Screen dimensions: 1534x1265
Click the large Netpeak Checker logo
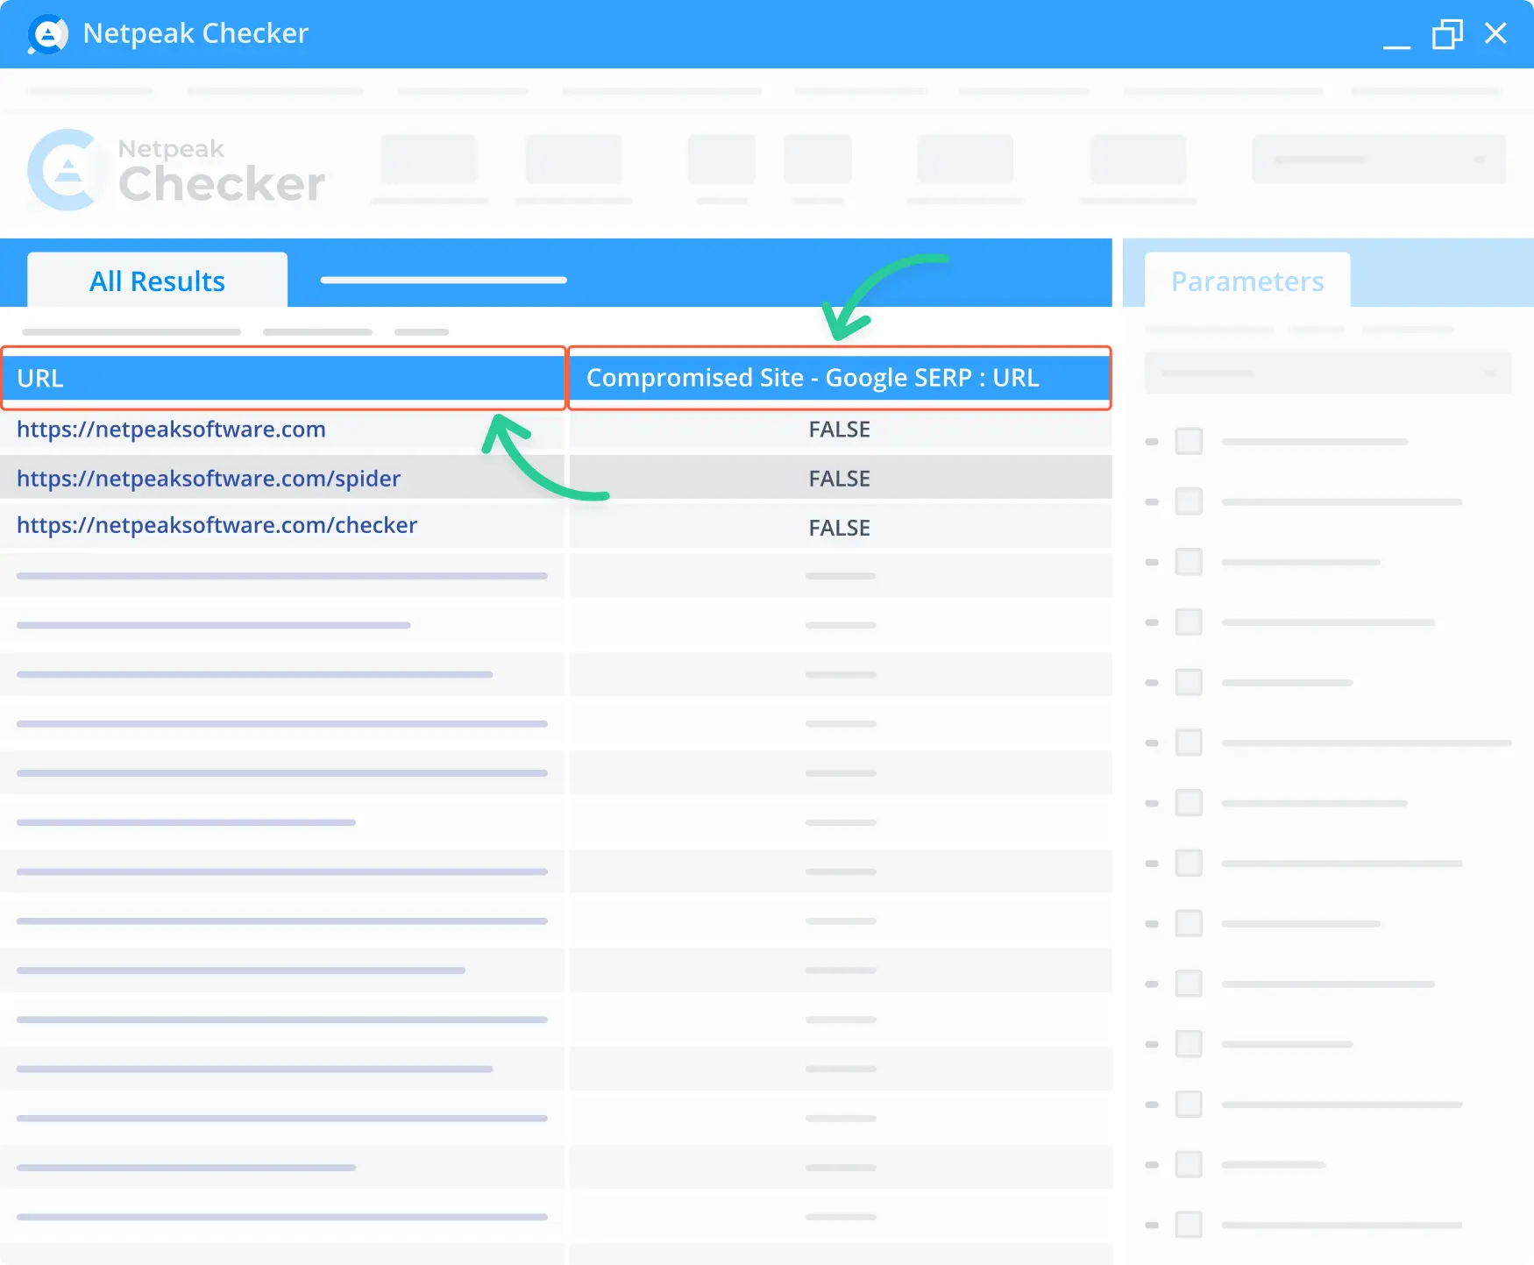[x=176, y=170]
